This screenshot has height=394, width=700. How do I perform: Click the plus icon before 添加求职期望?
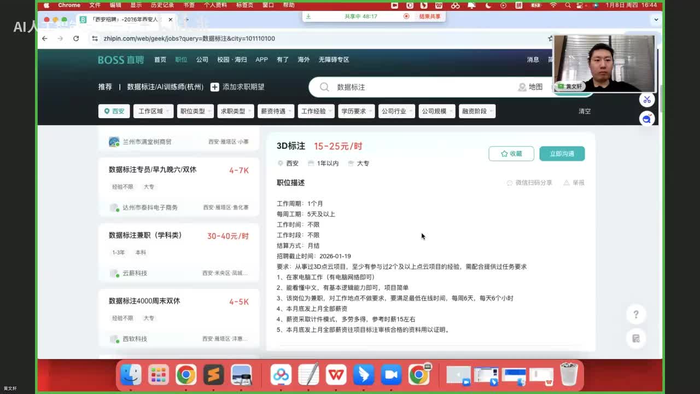(215, 87)
